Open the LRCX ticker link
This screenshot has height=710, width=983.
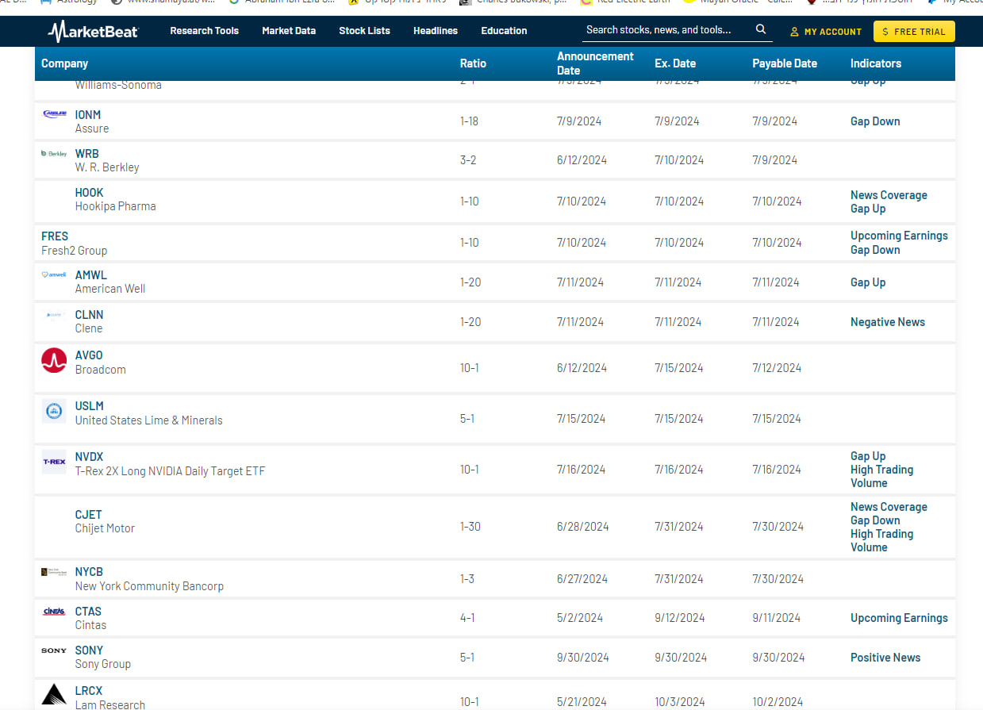89,691
